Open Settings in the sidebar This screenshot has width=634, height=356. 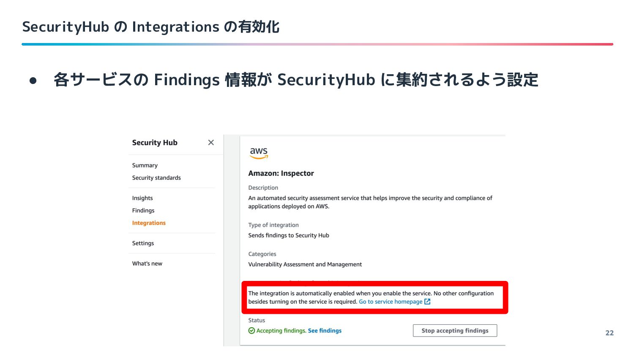[x=143, y=243]
